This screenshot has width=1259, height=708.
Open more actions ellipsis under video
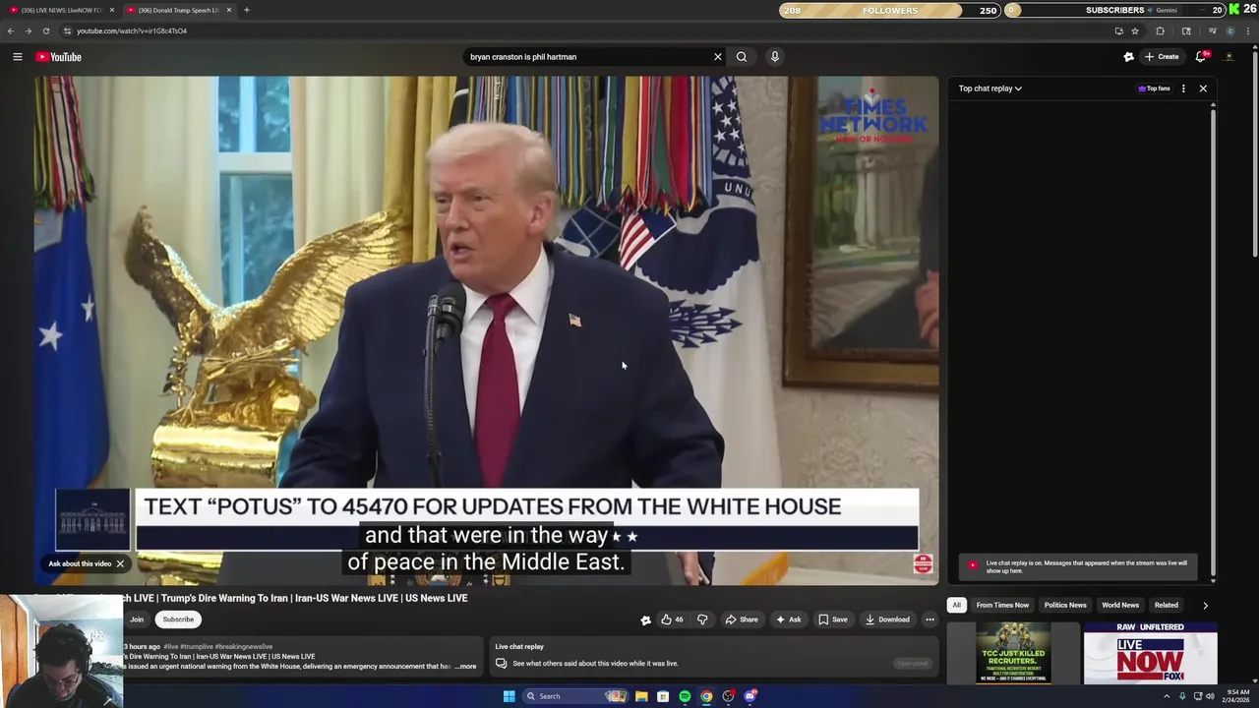tap(929, 619)
